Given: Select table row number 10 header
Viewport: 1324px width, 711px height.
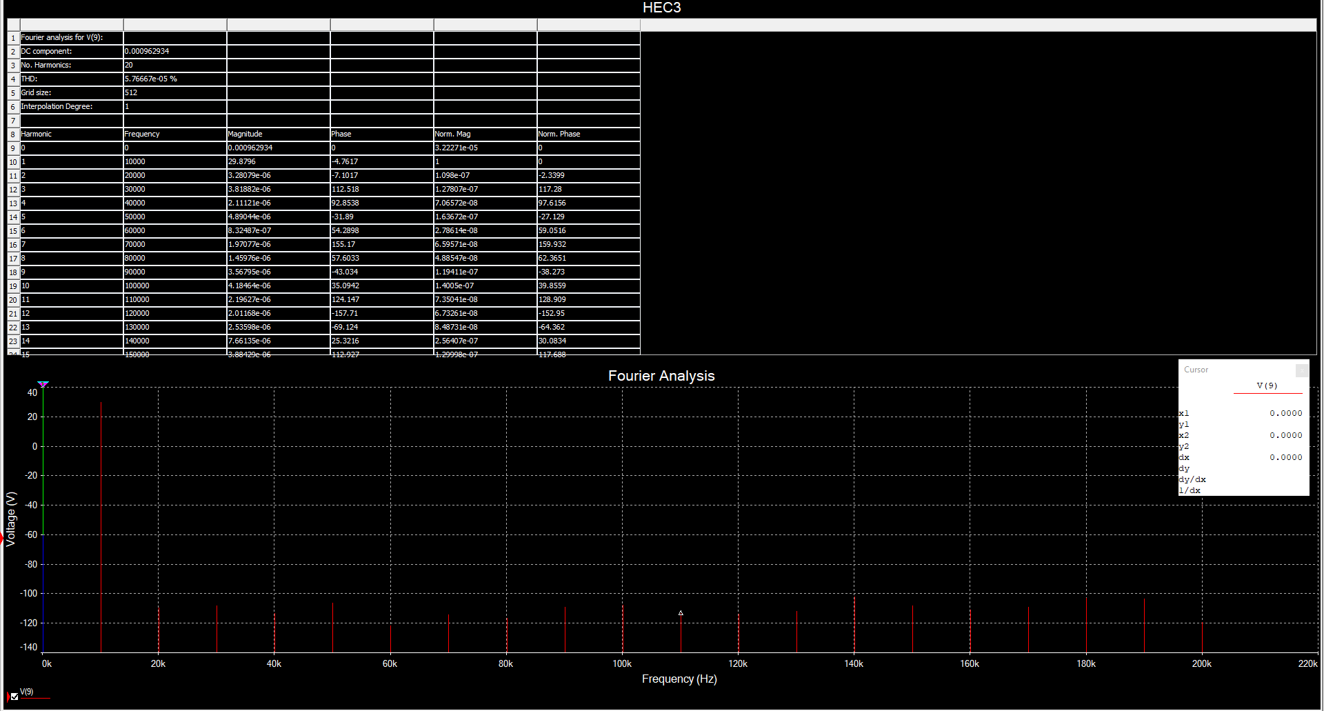Looking at the screenshot, I should click(13, 162).
